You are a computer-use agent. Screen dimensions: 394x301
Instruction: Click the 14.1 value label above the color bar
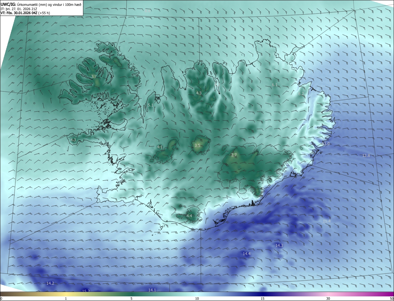tap(152, 290)
